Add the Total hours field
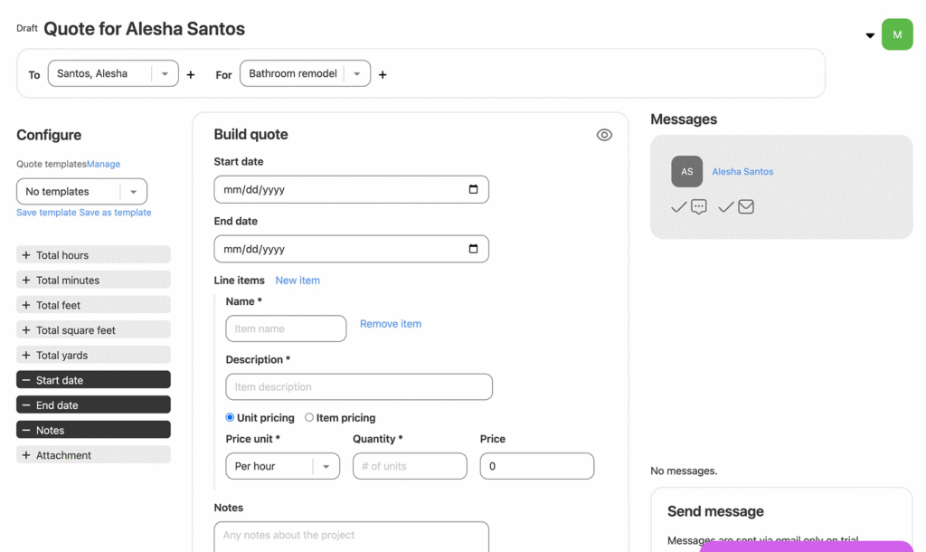 click(93, 255)
